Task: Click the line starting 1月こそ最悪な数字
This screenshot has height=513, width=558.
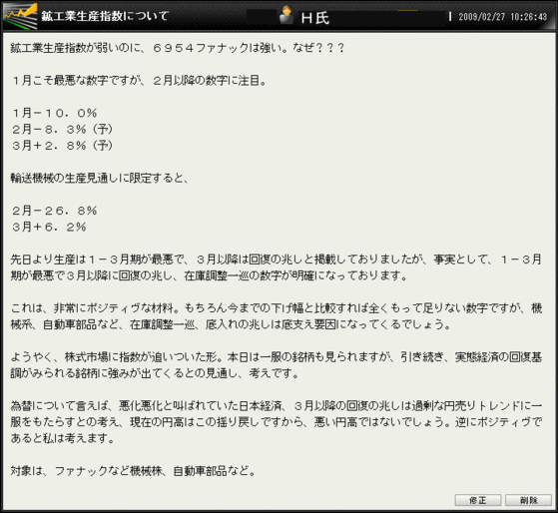Action: click(x=139, y=81)
